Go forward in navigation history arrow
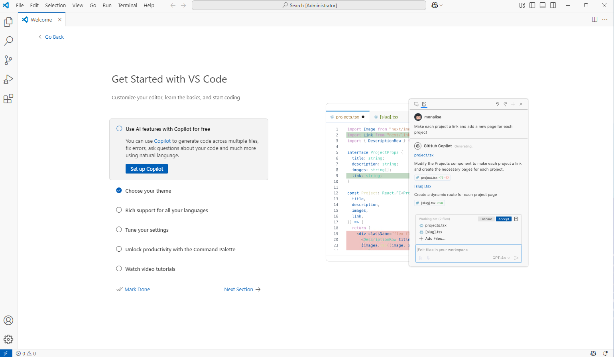This screenshot has height=357, width=614. [183, 5]
